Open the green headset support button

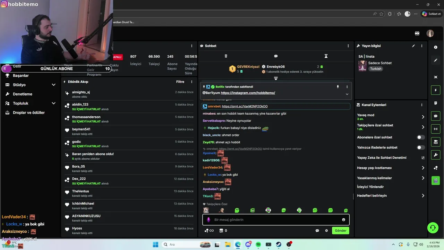pyautogui.click(x=433, y=228)
